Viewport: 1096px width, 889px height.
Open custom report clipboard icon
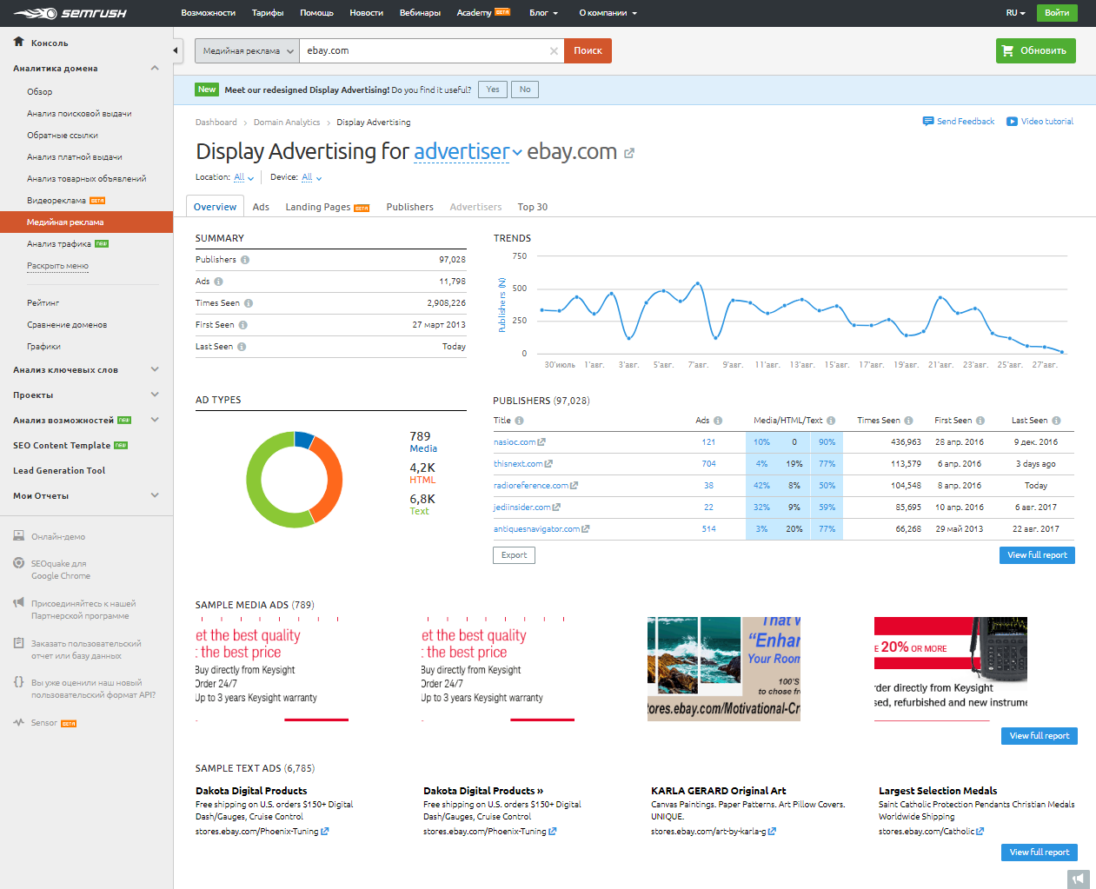pos(18,642)
